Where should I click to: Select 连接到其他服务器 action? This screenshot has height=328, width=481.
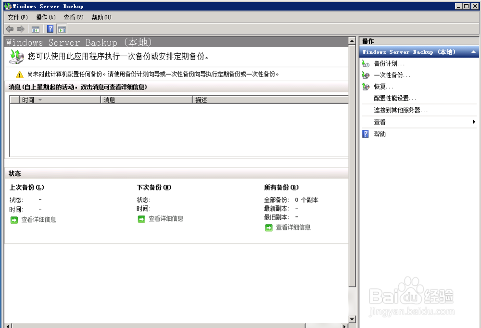[400, 110]
